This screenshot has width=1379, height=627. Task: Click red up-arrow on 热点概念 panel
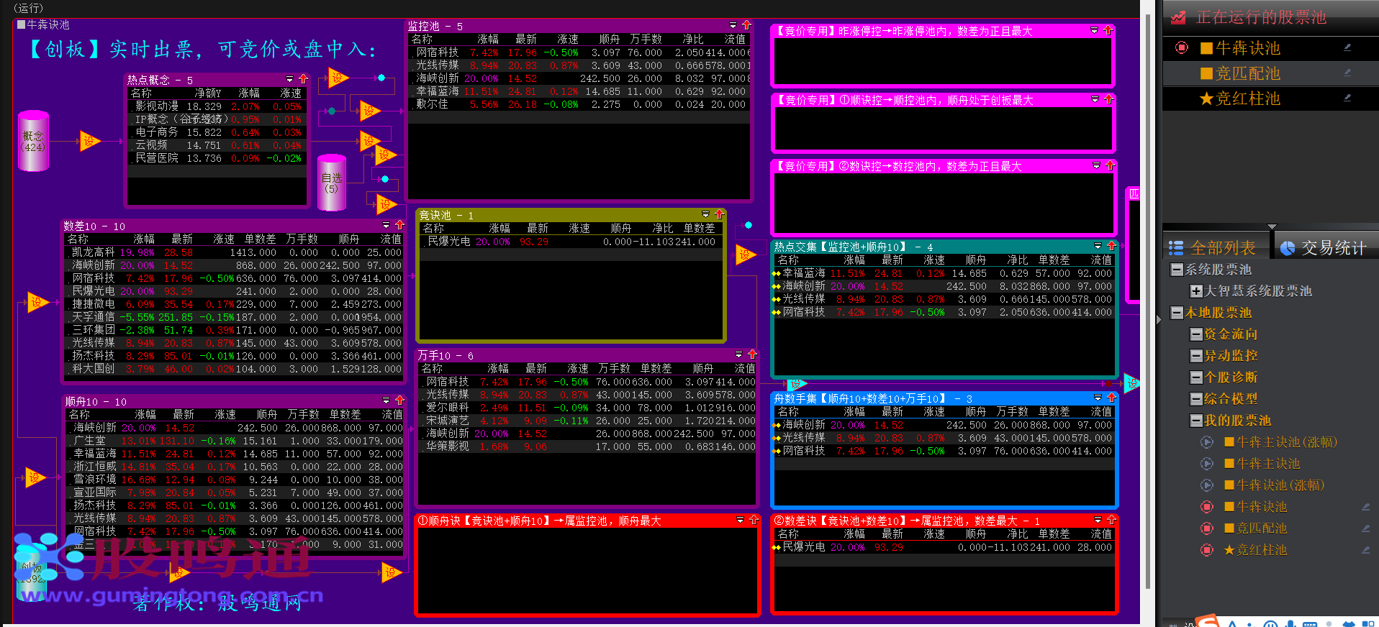303,79
